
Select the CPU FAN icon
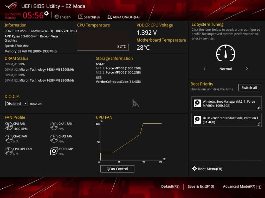point(9,126)
